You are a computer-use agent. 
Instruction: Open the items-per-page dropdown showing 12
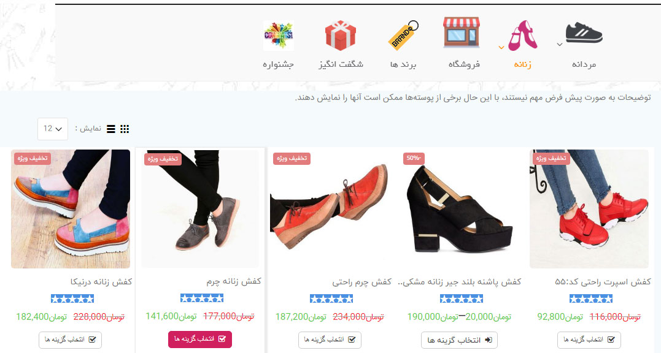[x=53, y=129]
